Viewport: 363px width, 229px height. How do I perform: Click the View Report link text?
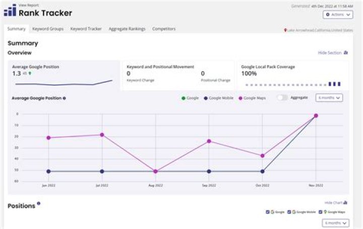click(29, 5)
